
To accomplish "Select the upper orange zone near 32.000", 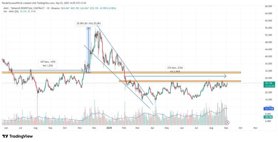I will pyautogui.click(x=121, y=72).
